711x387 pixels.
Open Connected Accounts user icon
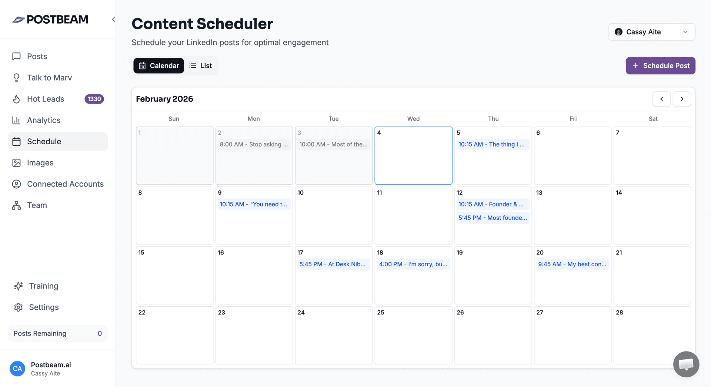pos(16,184)
